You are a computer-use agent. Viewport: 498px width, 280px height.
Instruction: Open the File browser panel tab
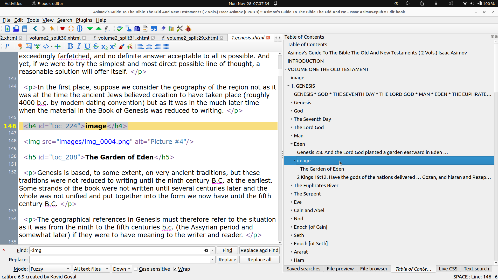click(x=374, y=269)
